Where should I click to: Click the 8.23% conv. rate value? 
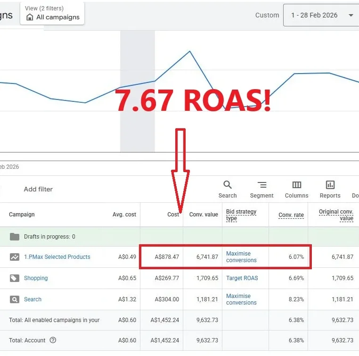coord(296,299)
